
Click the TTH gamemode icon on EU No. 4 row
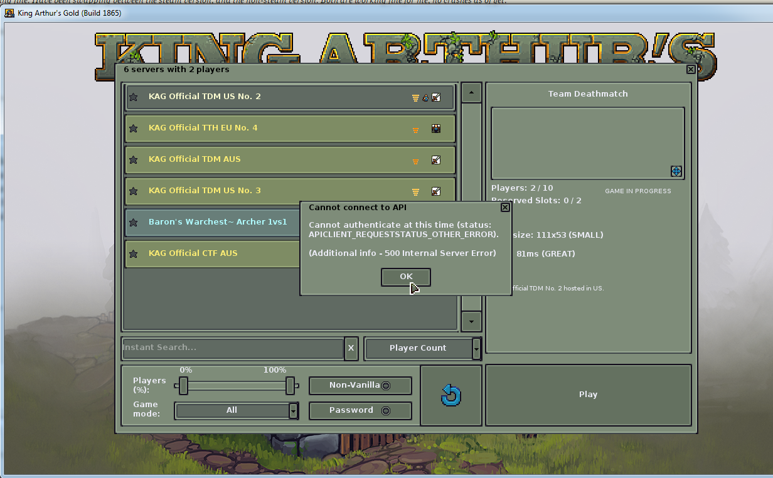pyautogui.click(x=436, y=129)
